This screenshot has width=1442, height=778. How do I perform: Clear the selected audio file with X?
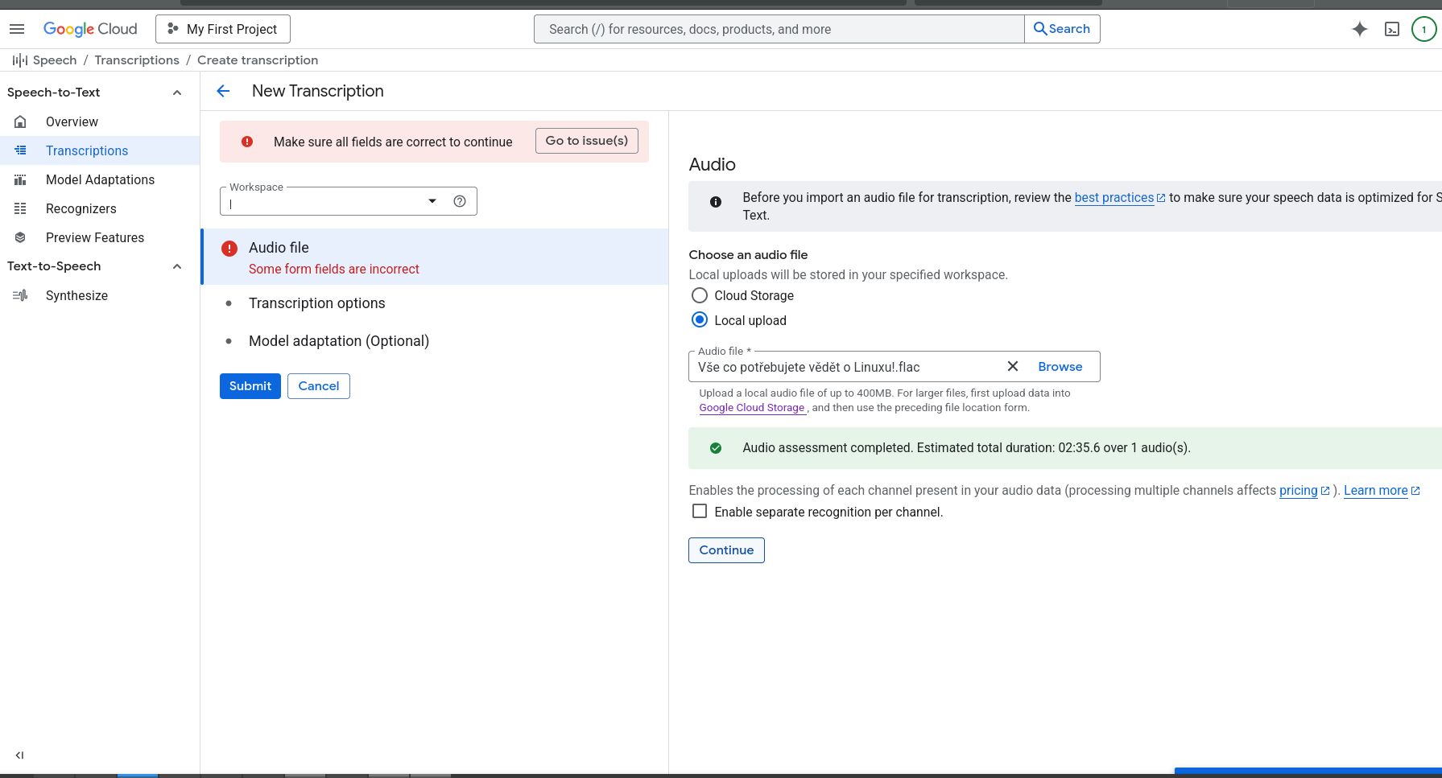(x=1012, y=366)
